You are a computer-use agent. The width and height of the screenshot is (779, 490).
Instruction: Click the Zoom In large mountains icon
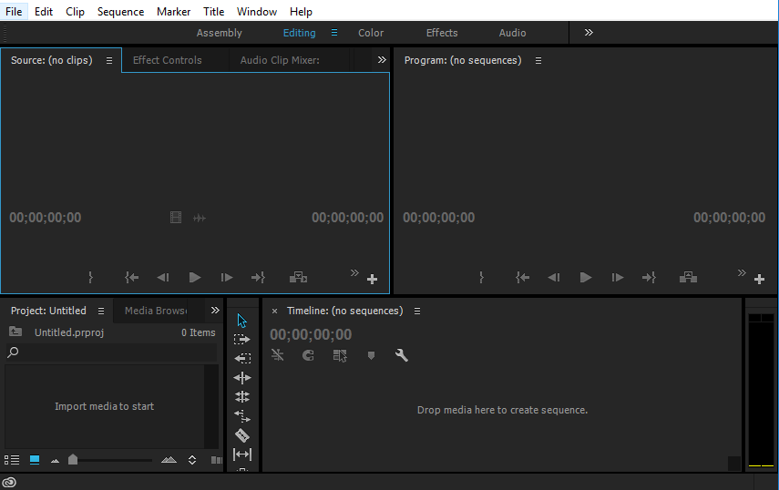coord(169,460)
